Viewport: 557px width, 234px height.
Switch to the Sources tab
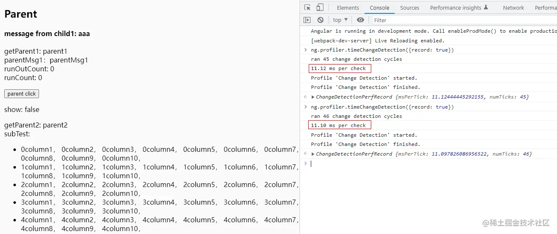[x=409, y=8]
